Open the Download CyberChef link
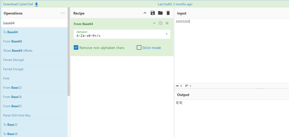Viewport: 289px width, 137px height. click(x=18, y=4)
